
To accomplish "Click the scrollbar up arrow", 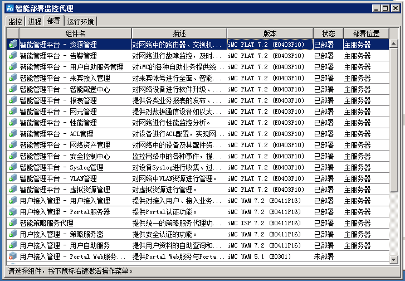I will tap(393, 43).
